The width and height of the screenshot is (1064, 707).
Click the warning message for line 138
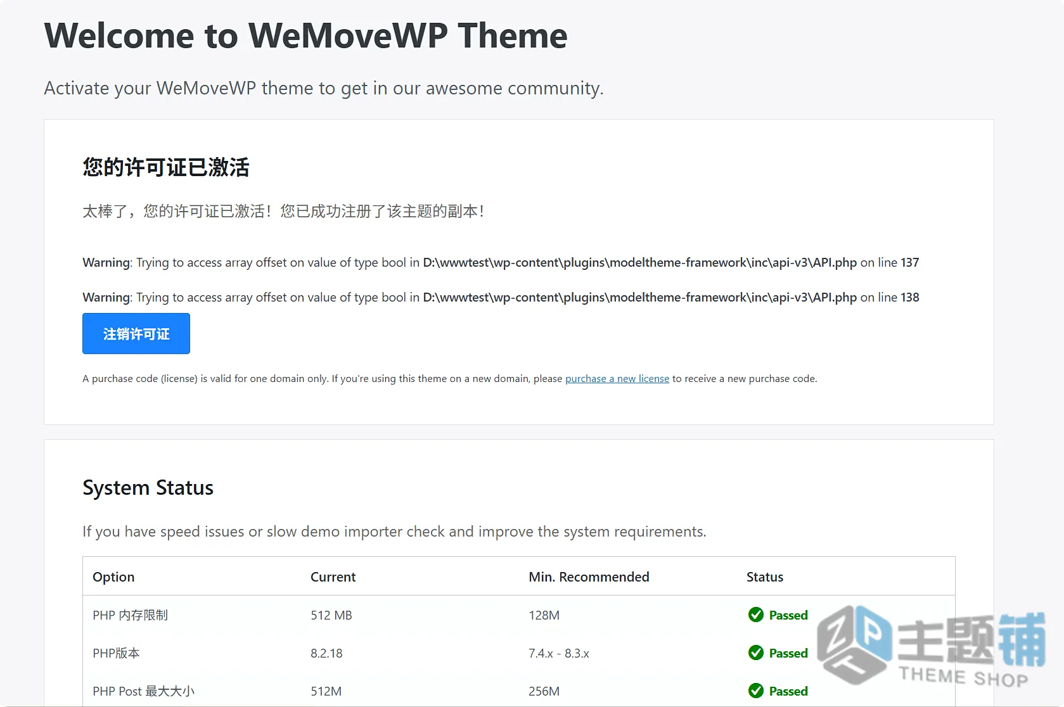[501, 297]
